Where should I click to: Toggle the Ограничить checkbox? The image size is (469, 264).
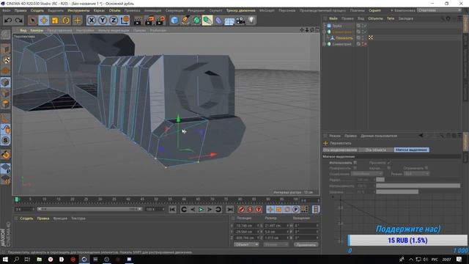pyautogui.click(x=426, y=168)
